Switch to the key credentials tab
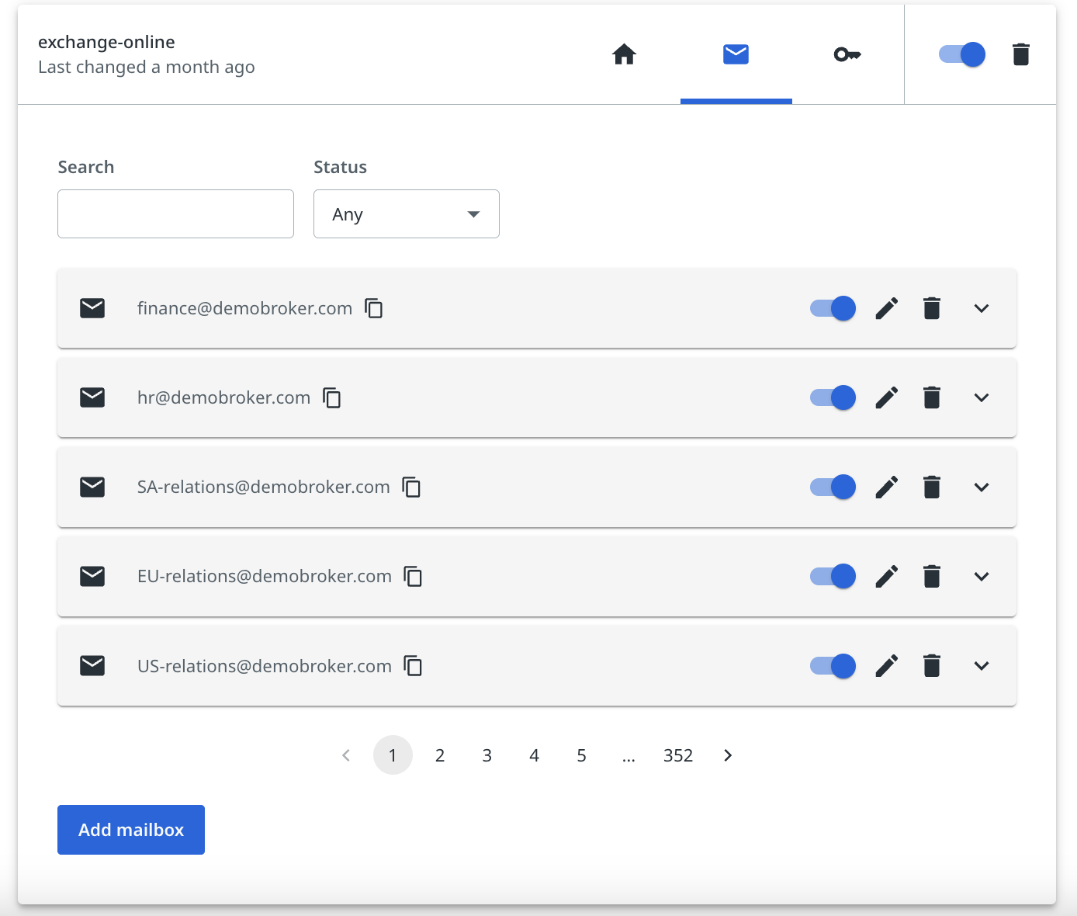The width and height of the screenshot is (1077, 916). pyautogui.click(x=847, y=54)
